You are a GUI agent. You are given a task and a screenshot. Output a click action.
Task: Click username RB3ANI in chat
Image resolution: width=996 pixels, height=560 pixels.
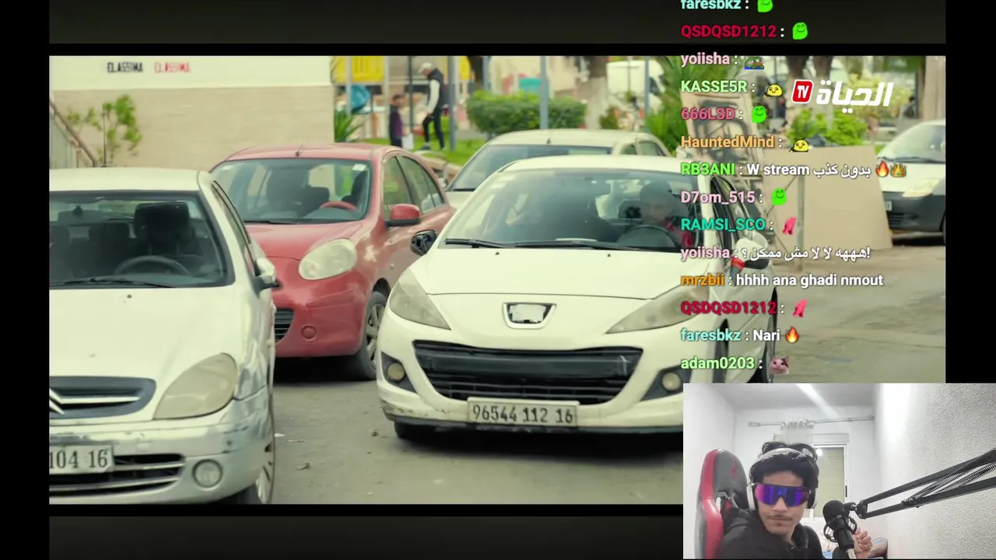707,169
